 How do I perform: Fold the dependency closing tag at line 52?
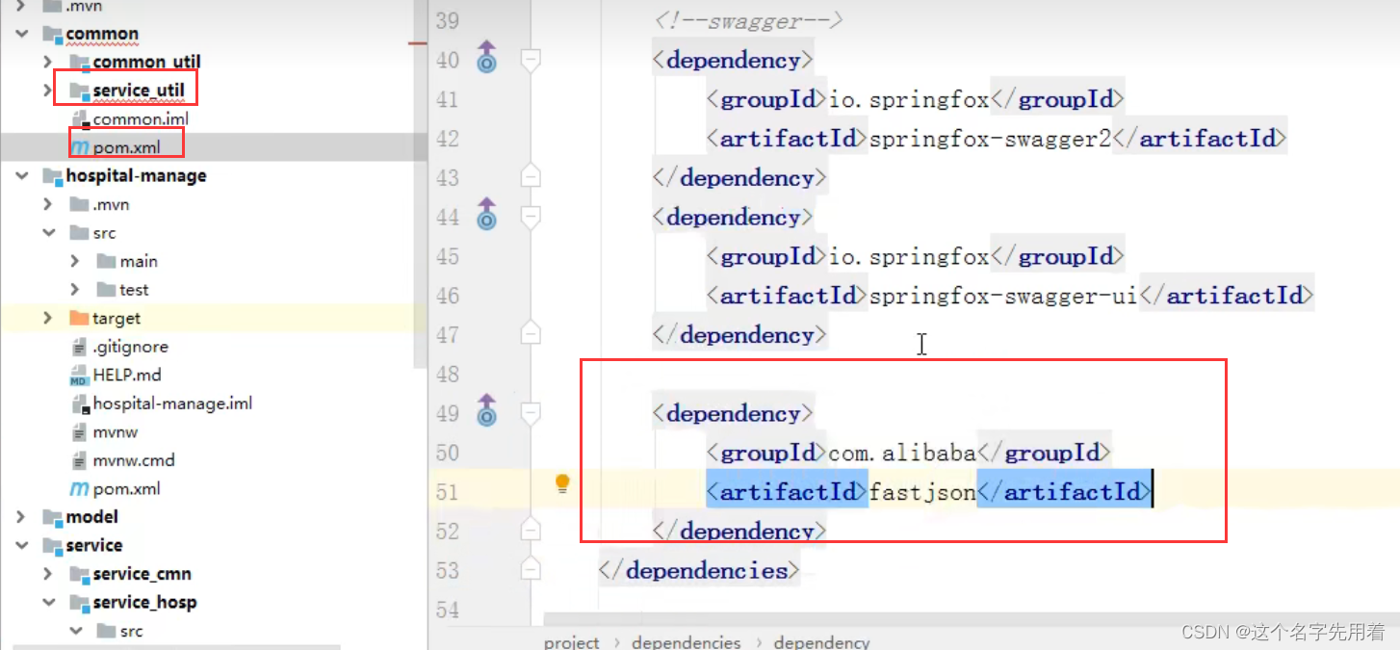531,531
